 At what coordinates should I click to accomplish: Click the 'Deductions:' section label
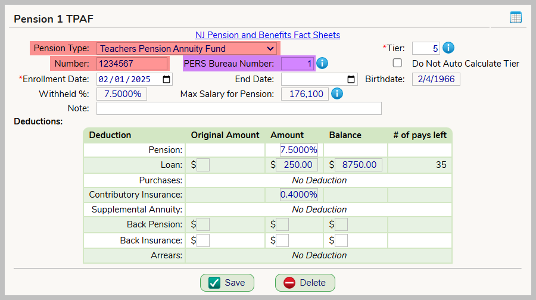point(38,121)
